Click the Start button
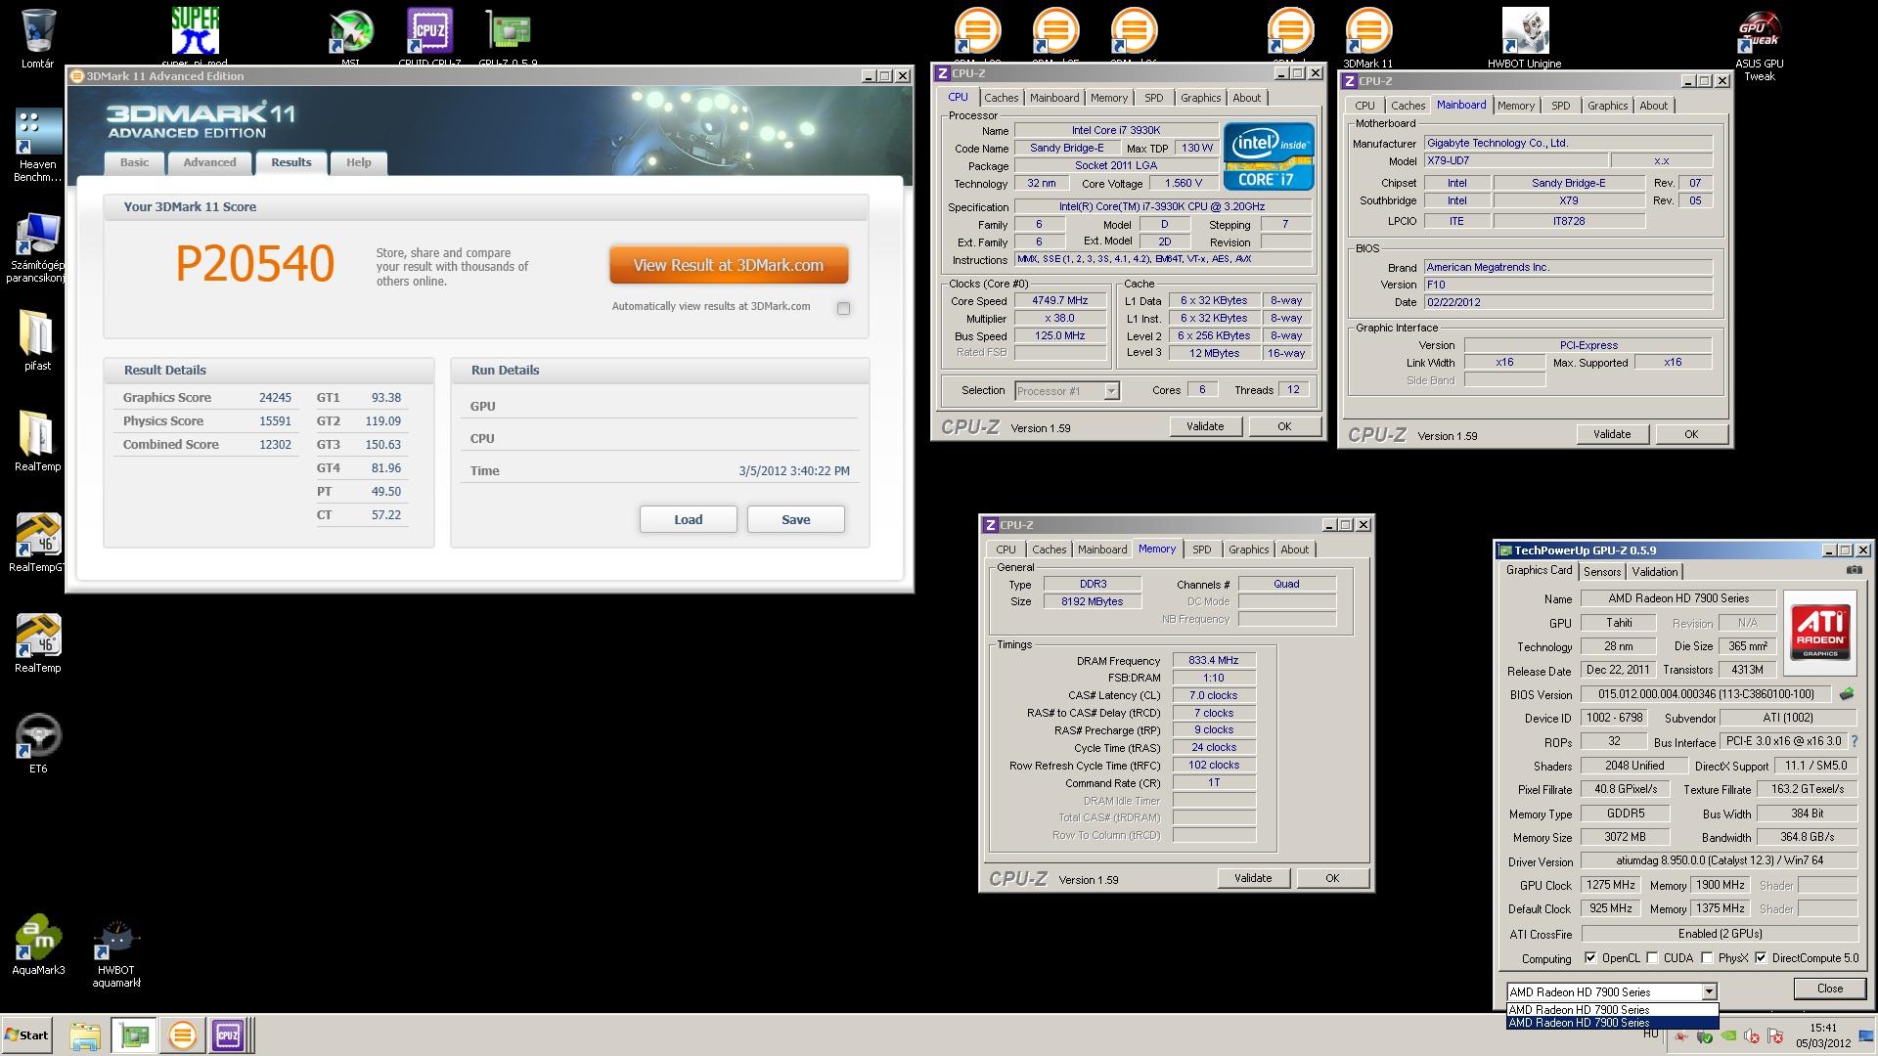Image resolution: width=1878 pixels, height=1056 pixels. tap(26, 1035)
